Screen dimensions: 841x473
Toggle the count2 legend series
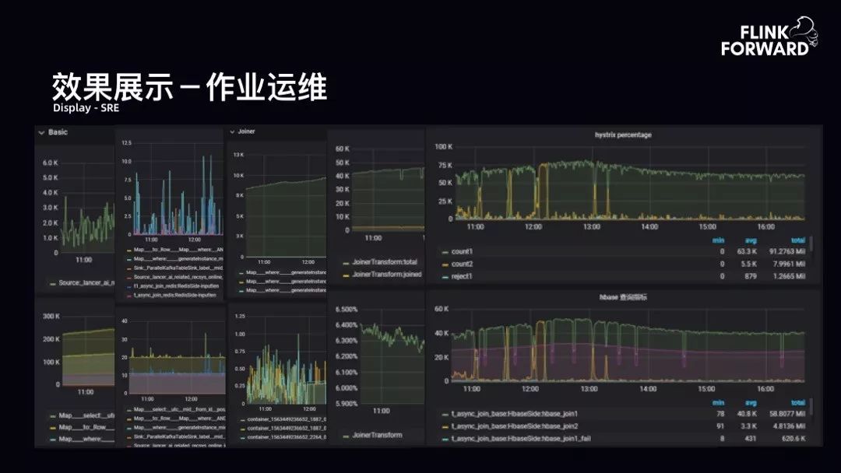click(x=462, y=265)
